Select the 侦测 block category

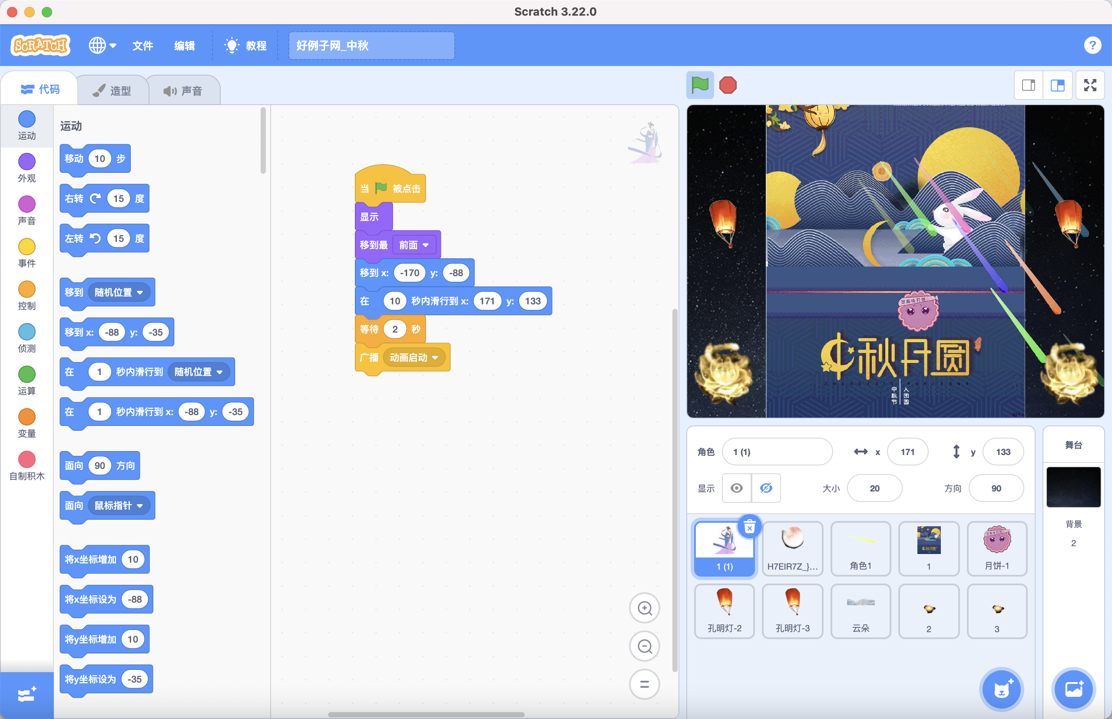click(x=26, y=337)
